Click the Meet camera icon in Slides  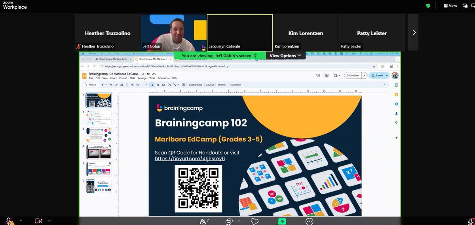click(335, 75)
